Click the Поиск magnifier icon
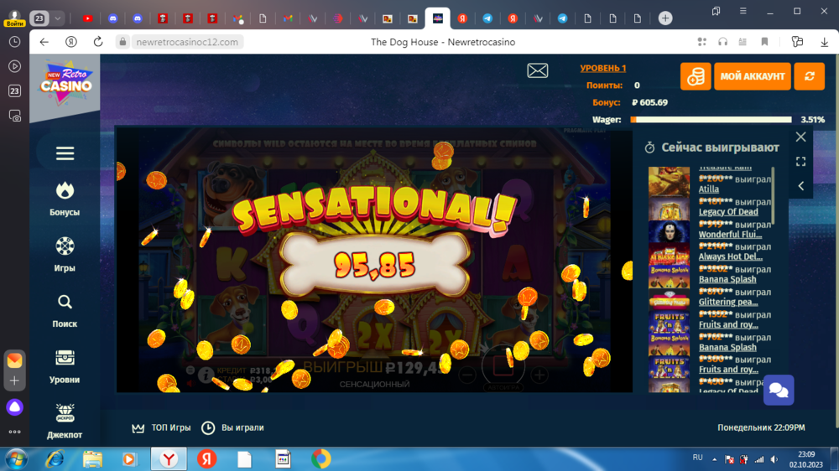Viewport: 839px width, 471px height. click(x=65, y=302)
